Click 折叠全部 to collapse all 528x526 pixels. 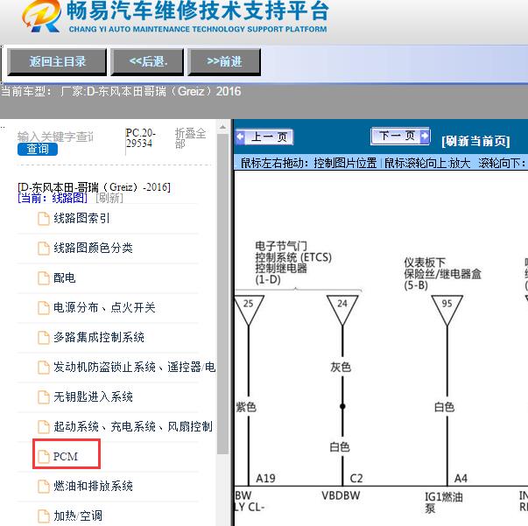point(191,138)
